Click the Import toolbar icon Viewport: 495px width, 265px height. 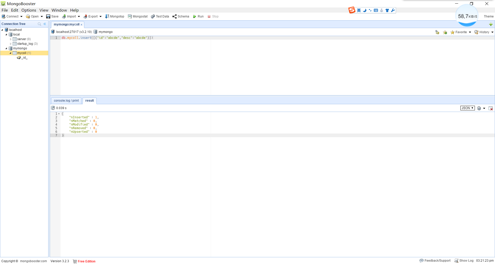coord(64,16)
